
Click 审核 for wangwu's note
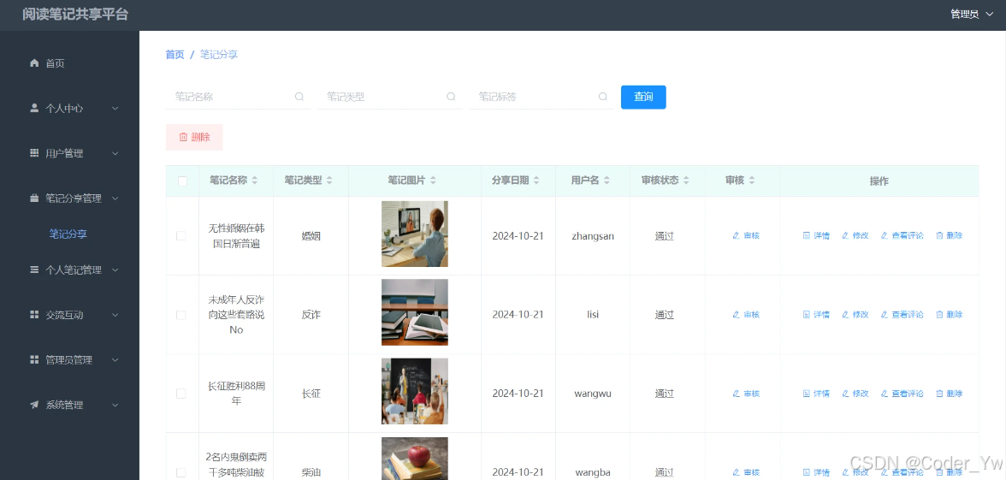point(746,394)
